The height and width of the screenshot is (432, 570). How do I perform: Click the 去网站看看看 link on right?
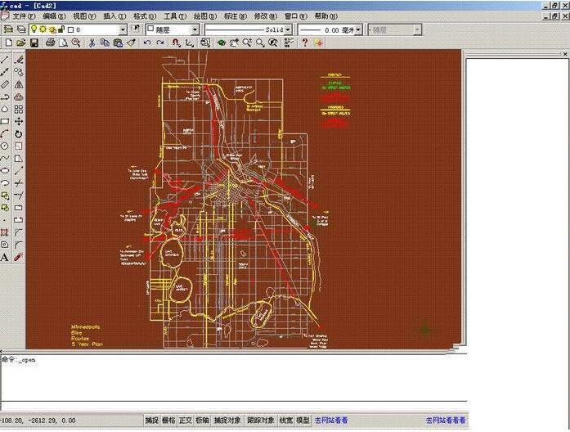pyautogui.click(x=446, y=421)
